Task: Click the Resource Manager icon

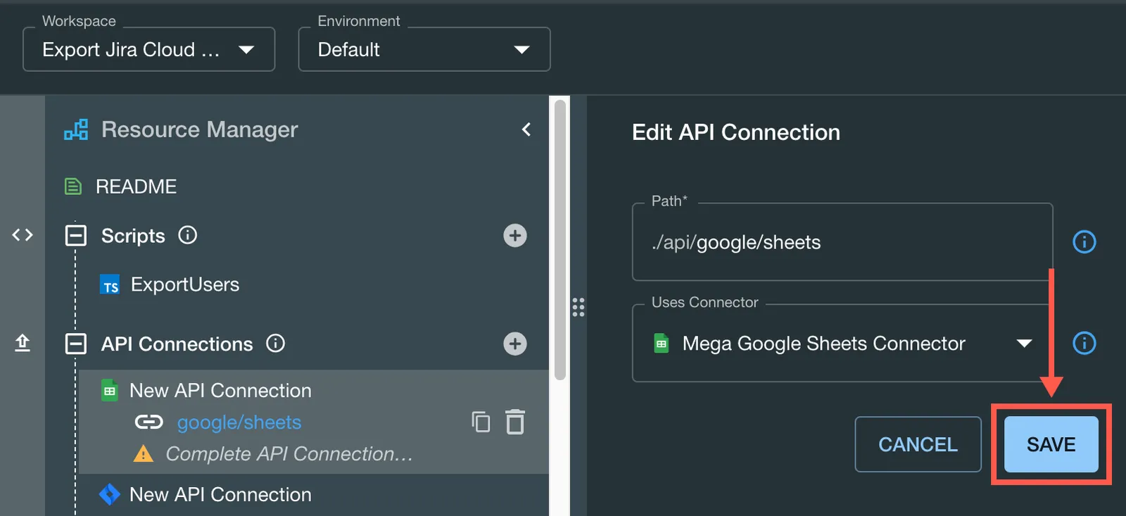Action: pyautogui.click(x=76, y=130)
